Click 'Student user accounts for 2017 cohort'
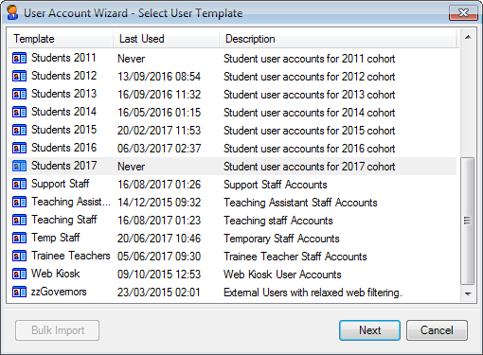 coord(309,167)
